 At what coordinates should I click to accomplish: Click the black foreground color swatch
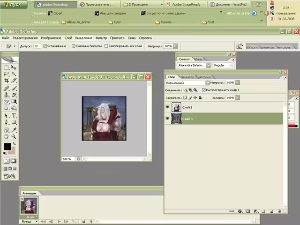coord(7,146)
